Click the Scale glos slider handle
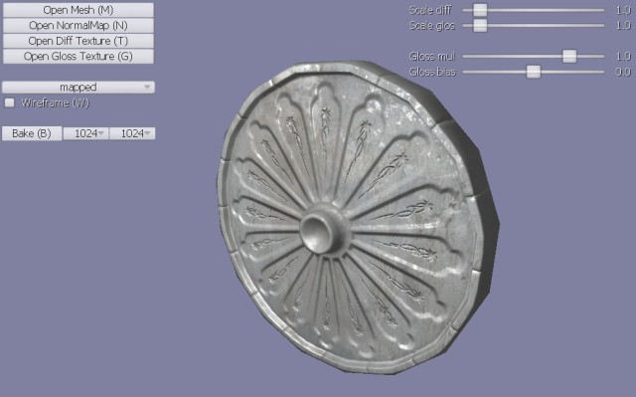This screenshot has width=636, height=397. point(480,25)
